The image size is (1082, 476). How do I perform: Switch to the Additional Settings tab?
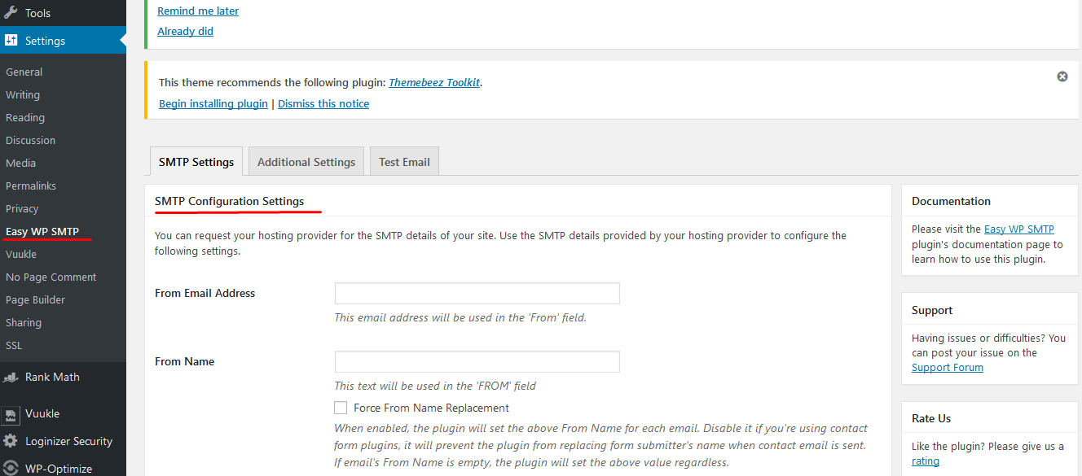coord(306,162)
